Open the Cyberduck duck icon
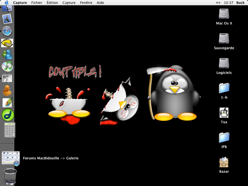The height and width of the screenshot is (186, 248). [x=7, y=91]
